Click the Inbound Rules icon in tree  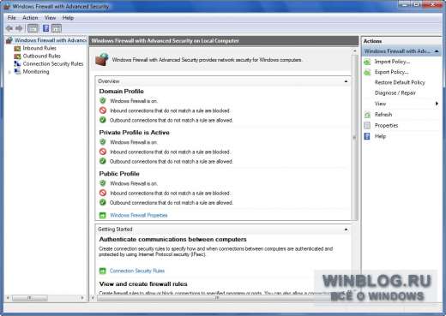coord(17,48)
